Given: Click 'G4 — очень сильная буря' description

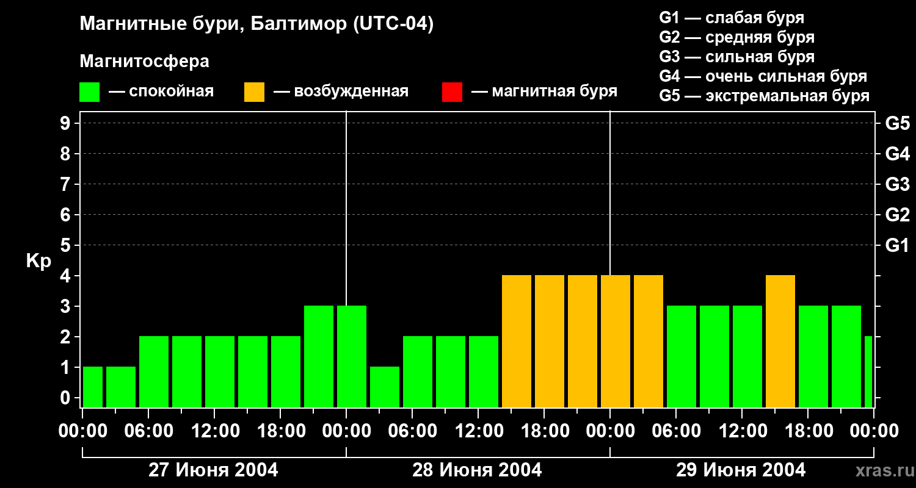Looking at the screenshot, I should click(x=763, y=76).
